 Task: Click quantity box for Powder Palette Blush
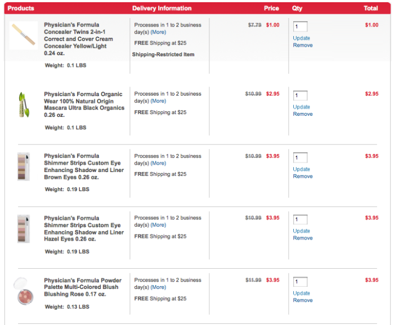(300, 282)
